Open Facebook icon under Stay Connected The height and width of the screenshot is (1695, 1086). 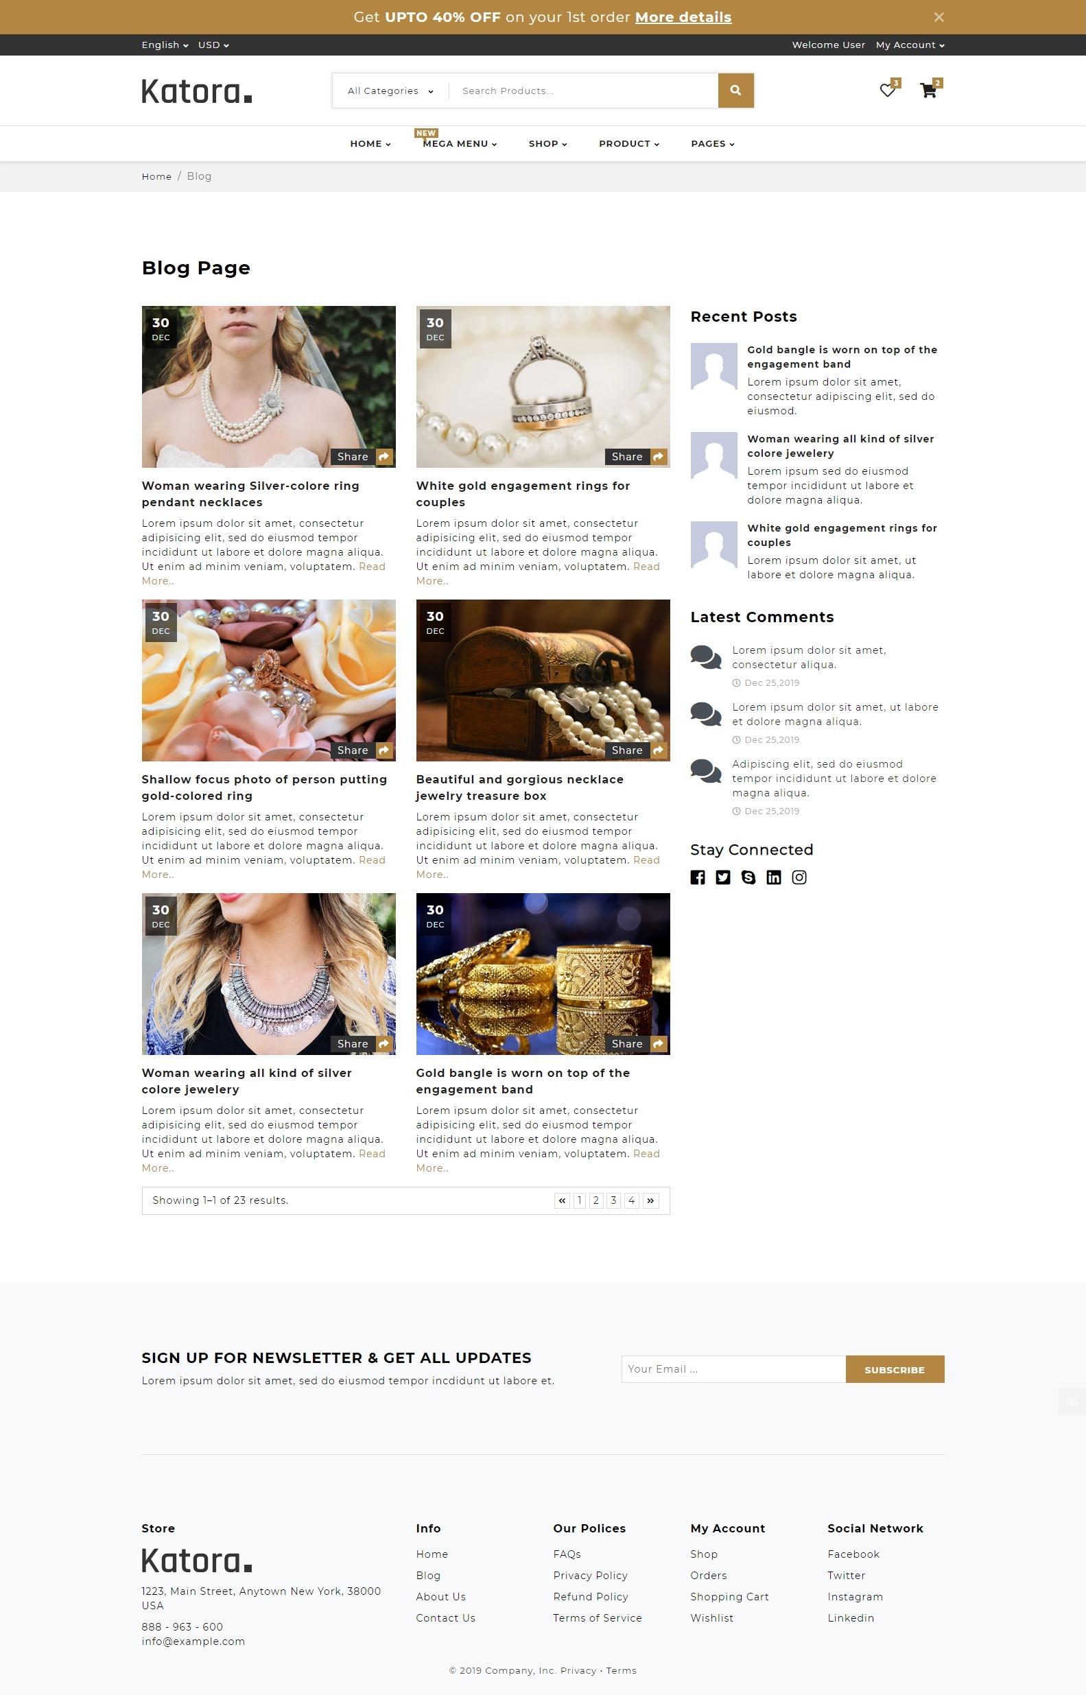pyautogui.click(x=698, y=877)
